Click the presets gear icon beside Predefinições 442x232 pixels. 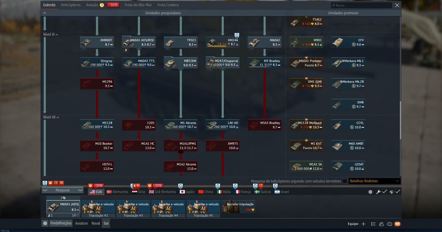(x=45, y=223)
